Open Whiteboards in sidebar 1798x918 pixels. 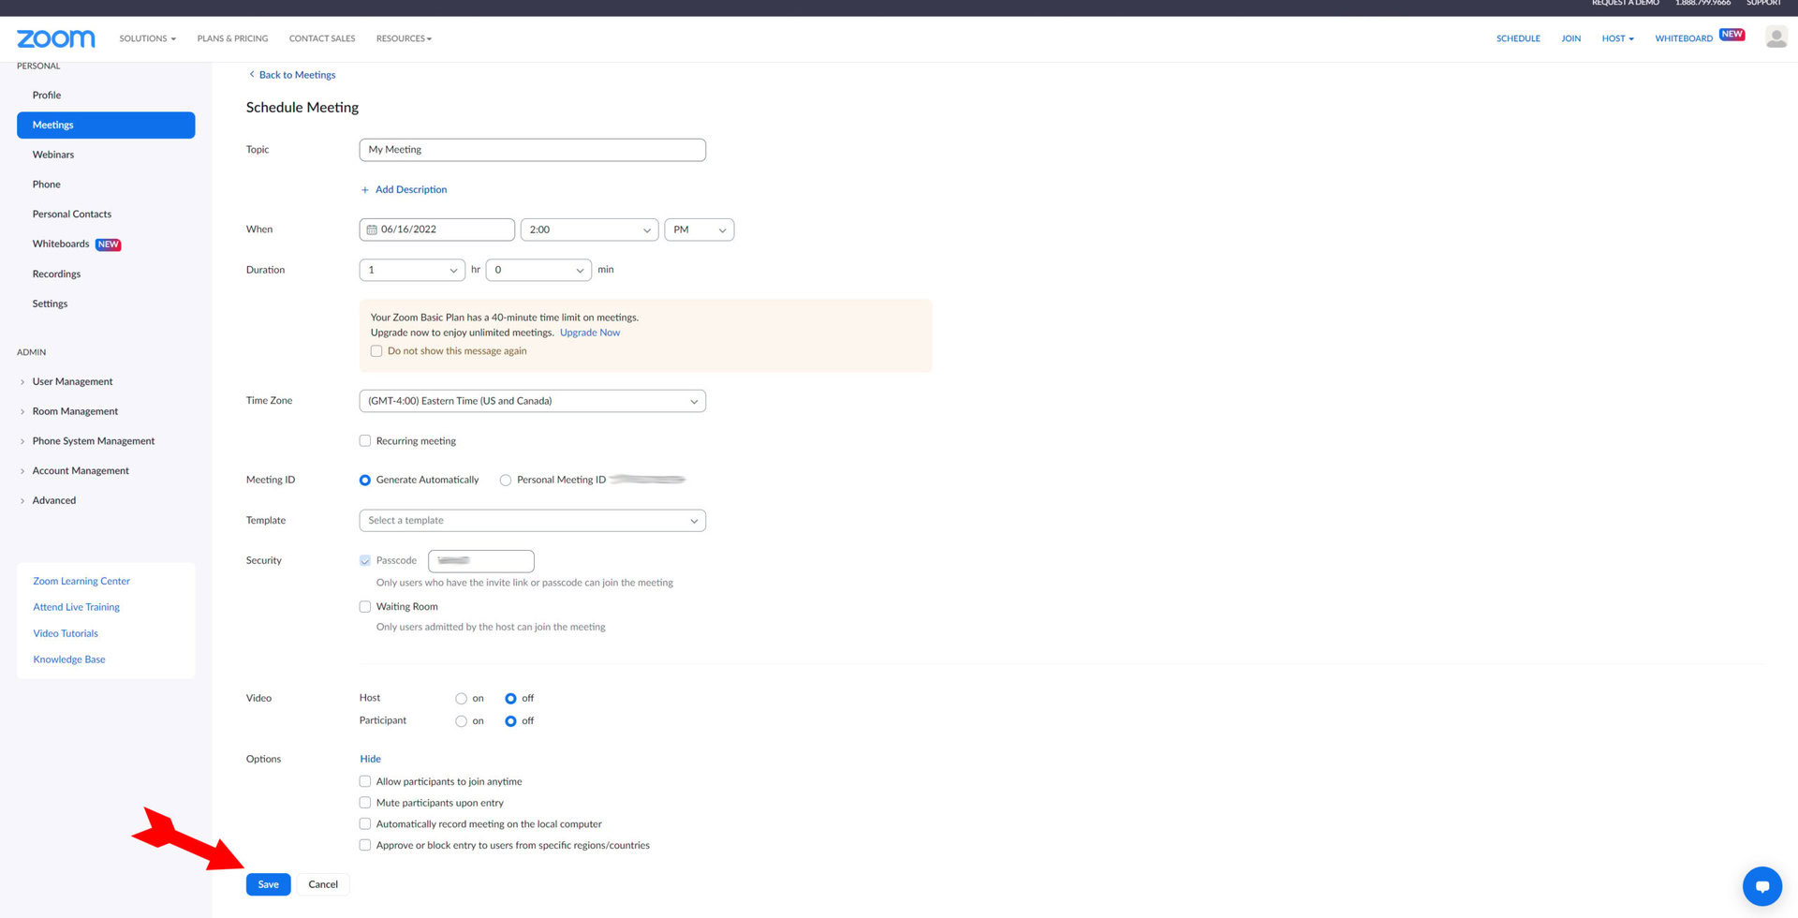[61, 244]
